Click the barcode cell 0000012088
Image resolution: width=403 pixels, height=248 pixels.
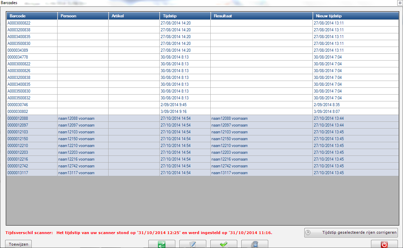18,118
